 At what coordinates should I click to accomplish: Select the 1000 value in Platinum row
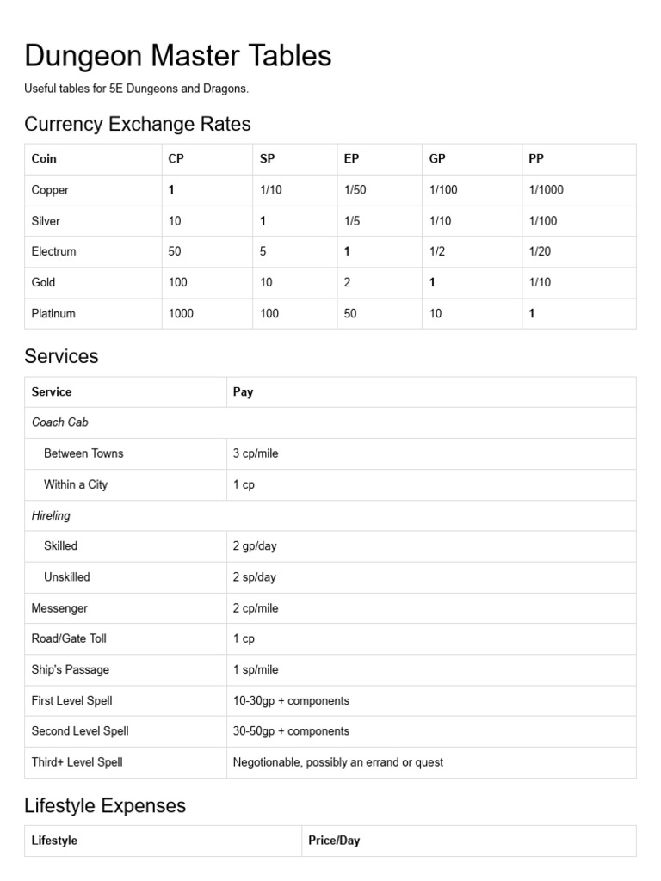tap(181, 314)
